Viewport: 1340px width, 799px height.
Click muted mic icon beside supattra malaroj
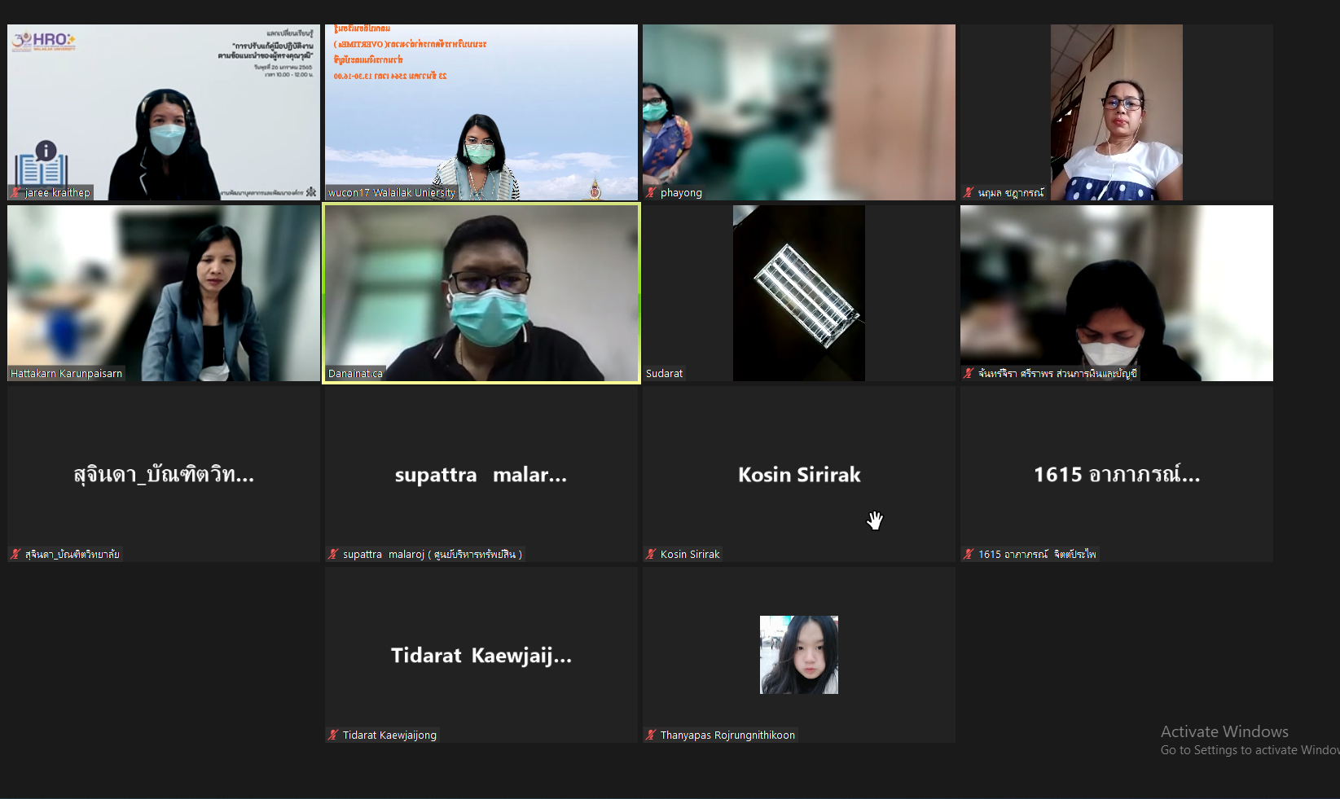333,555
